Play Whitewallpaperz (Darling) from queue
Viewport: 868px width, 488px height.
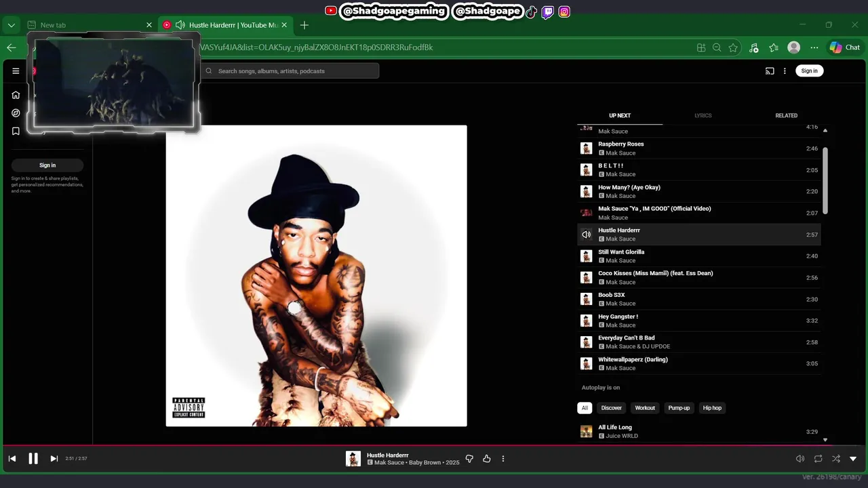[699, 364]
